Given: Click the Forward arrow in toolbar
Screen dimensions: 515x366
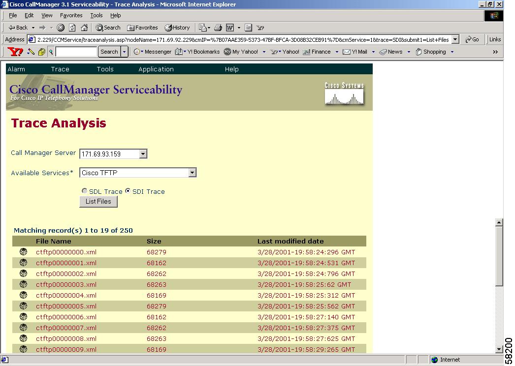Looking at the screenshot, I should (x=42, y=28).
